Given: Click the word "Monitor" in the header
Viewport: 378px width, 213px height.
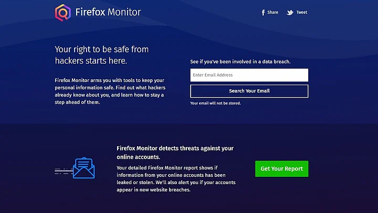Looking at the screenshot, I should coord(124,12).
